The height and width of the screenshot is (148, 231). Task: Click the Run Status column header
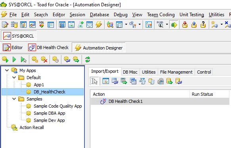point(209,94)
